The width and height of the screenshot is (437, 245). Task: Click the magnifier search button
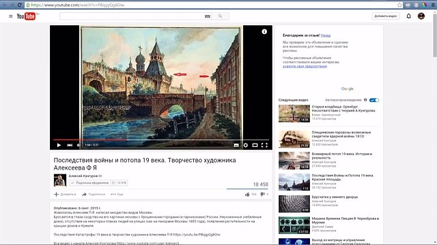click(220, 16)
